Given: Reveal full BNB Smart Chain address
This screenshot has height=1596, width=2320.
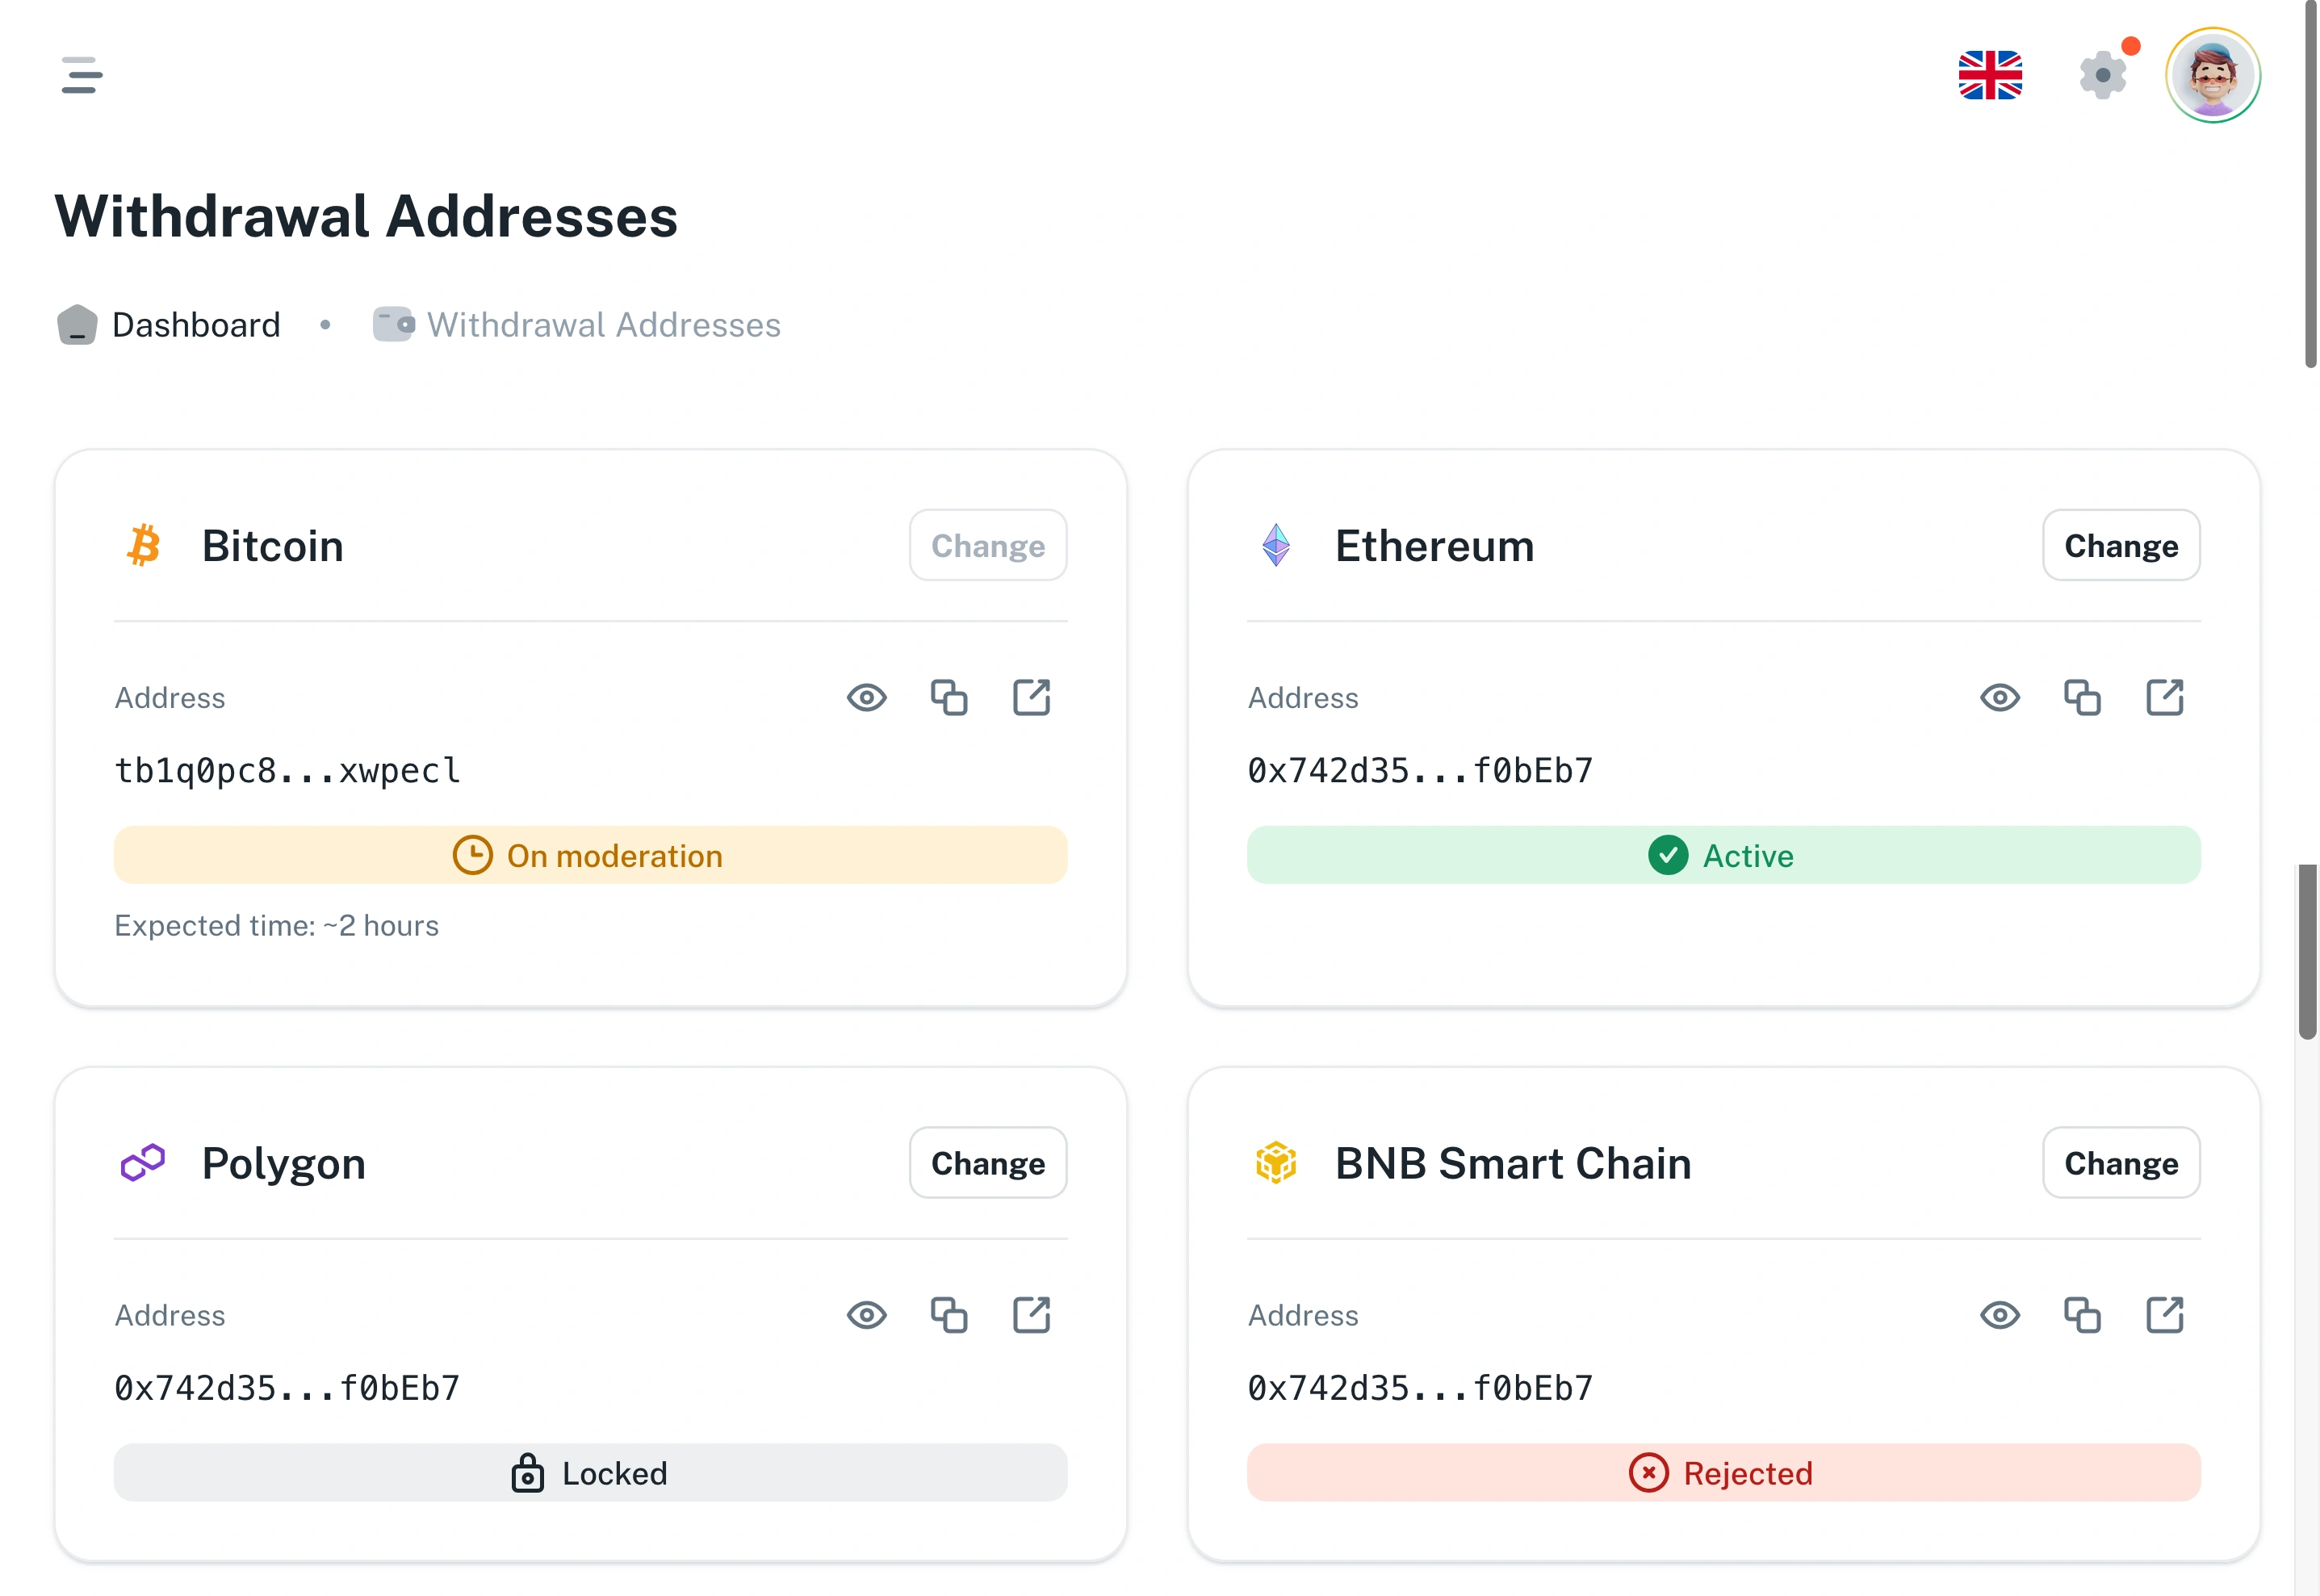Looking at the screenshot, I should pos(2000,1315).
